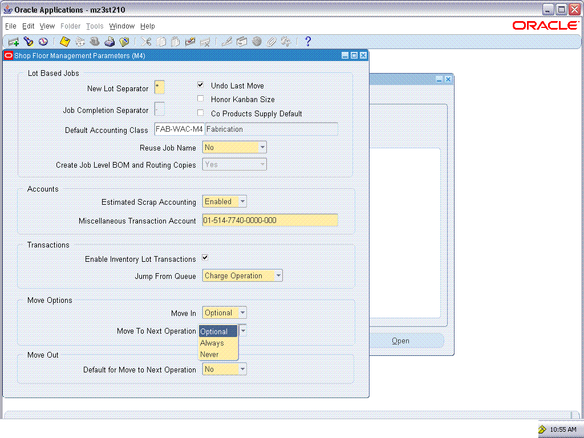Click the Miscellaneous Transaction Account field
The height and width of the screenshot is (438, 584).
270,220
